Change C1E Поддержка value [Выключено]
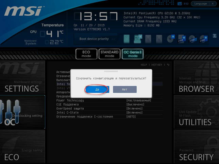The image size is (219, 164). coord(135,105)
